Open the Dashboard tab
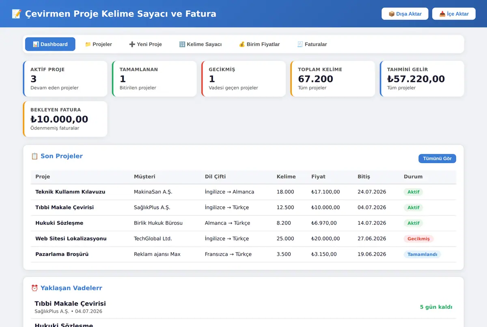 (x=50, y=44)
